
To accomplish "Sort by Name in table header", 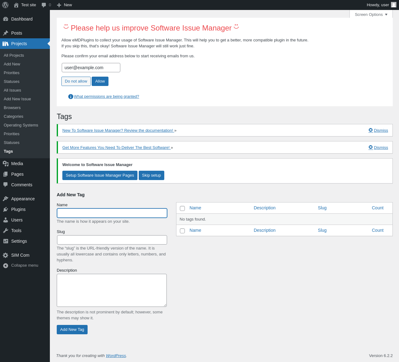I will coord(195,208).
